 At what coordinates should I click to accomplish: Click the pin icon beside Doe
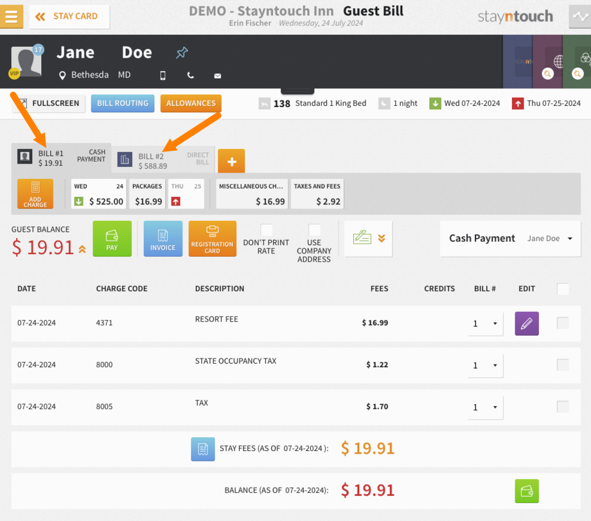tap(182, 53)
